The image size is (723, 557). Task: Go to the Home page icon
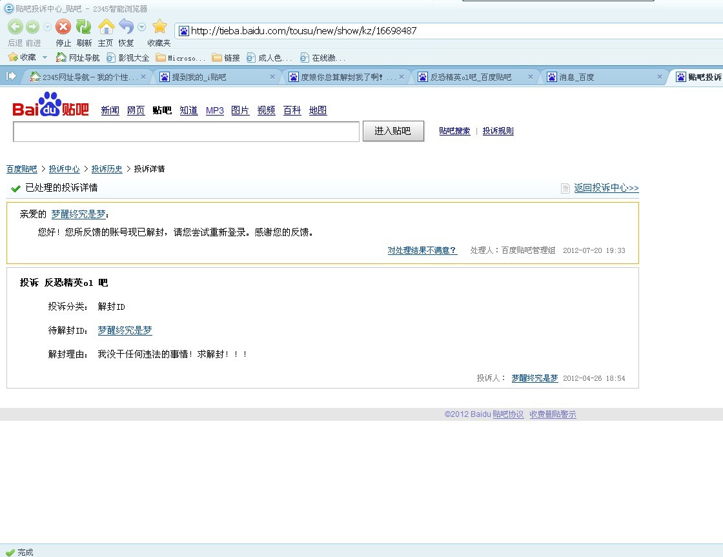click(106, 26)
